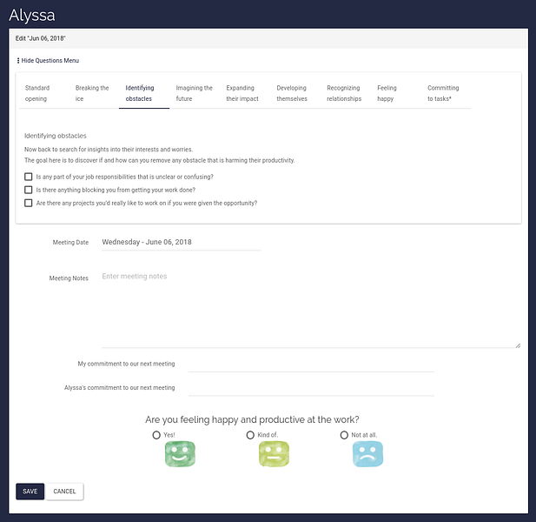Check unclear job responsibilities question
This screenshot has width=536, height=522.
(29, 177)
